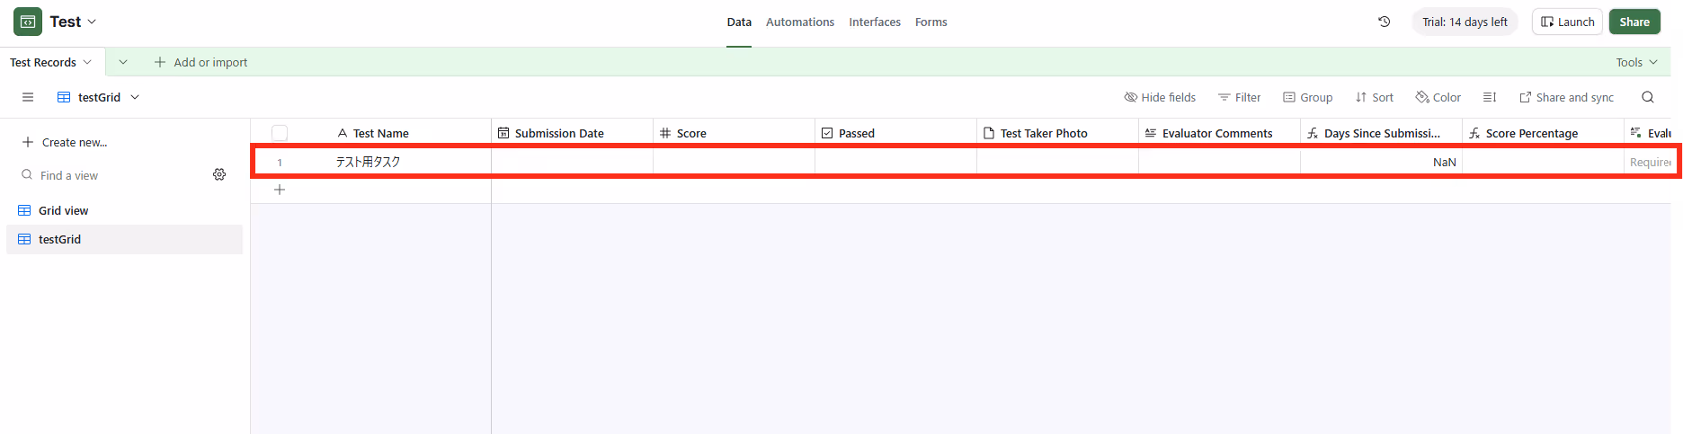
Task: Open view list settings gear icon
Action: tap(219, 174)
